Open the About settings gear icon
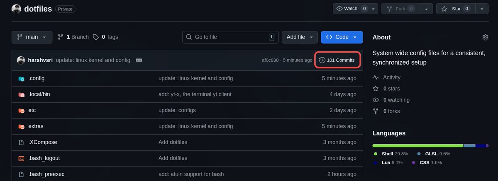This screenshot has width=498, height=181. pos(485,37)
